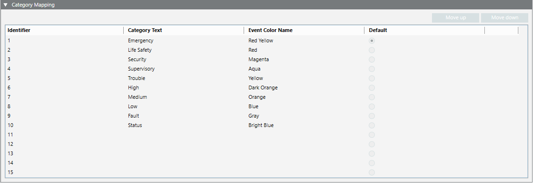Click the Fault category text cell
The image size is (533, 183).
tap(134, 116)
